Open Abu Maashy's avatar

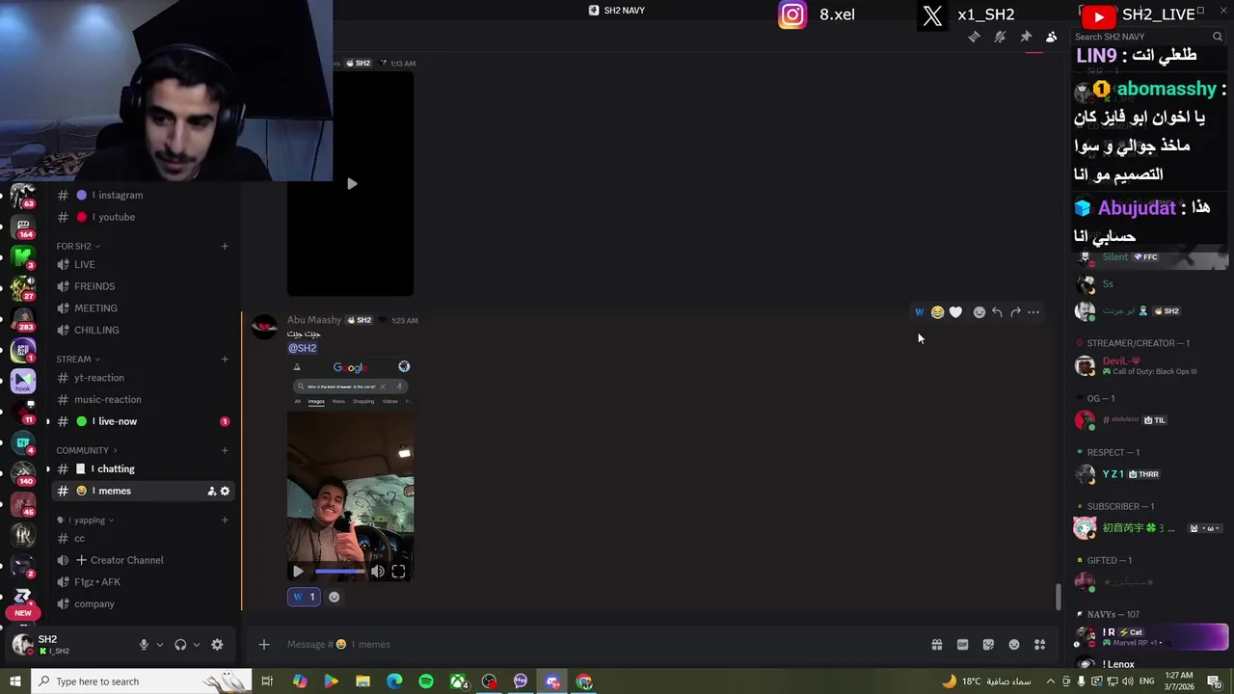click(x=264, y=328)
